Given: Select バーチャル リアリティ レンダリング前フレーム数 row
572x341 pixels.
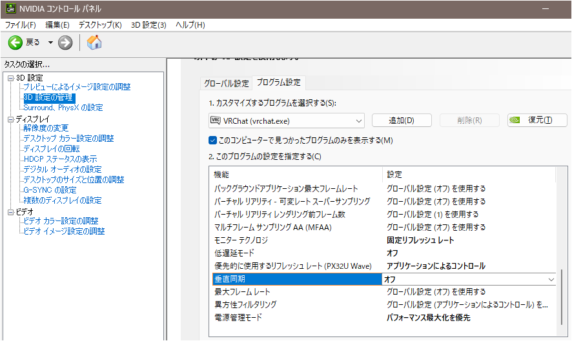Looking at the screenshot, I should tap(384, 214).
